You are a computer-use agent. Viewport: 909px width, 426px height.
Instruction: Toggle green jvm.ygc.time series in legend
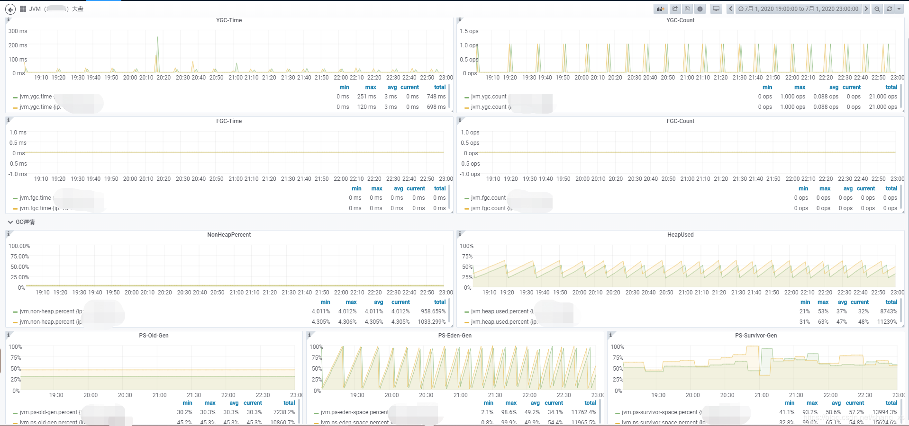36,97
